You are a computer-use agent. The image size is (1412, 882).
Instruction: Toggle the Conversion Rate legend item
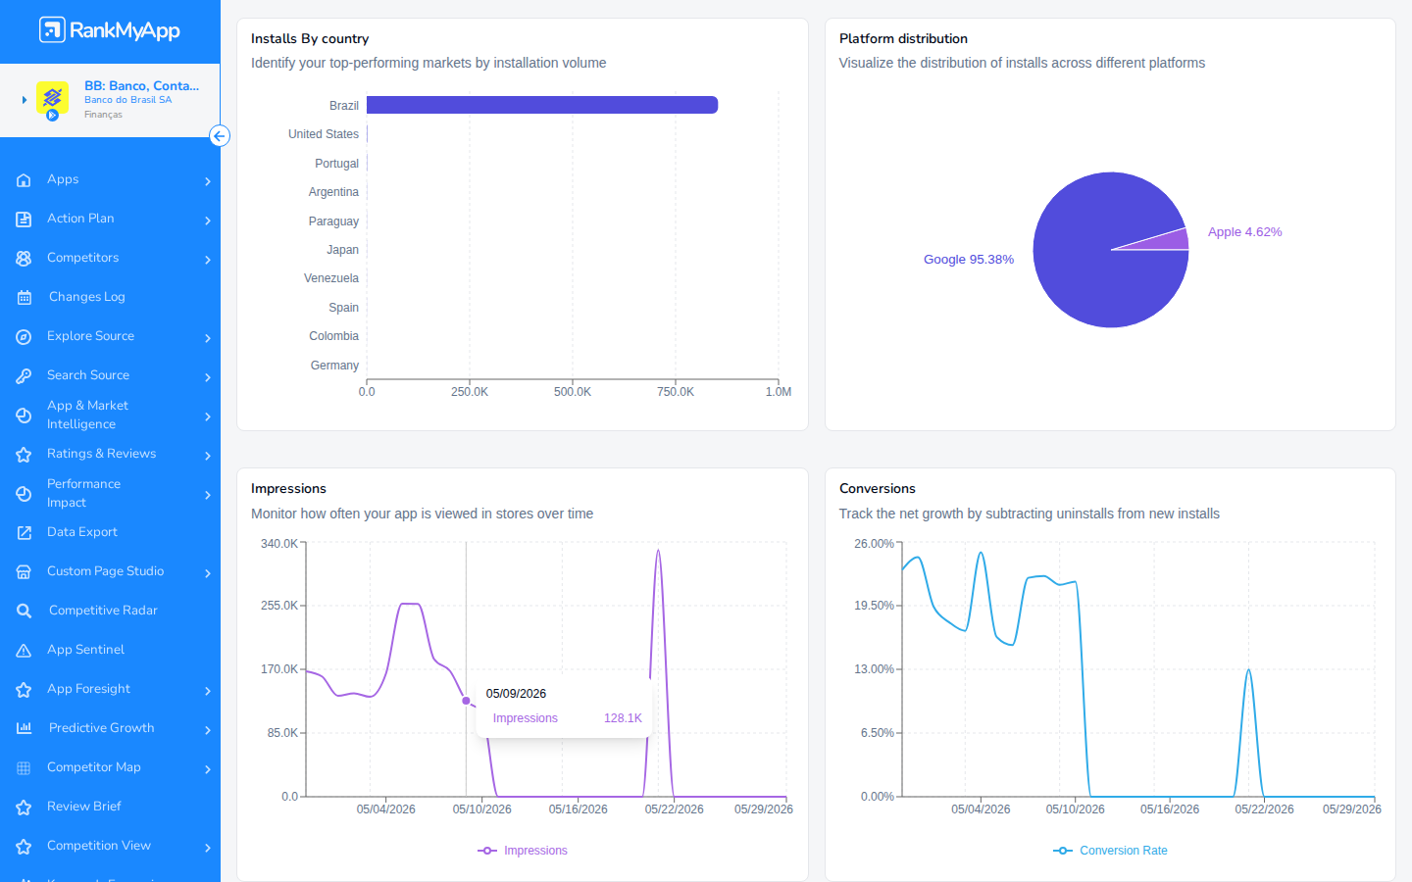1110,851
